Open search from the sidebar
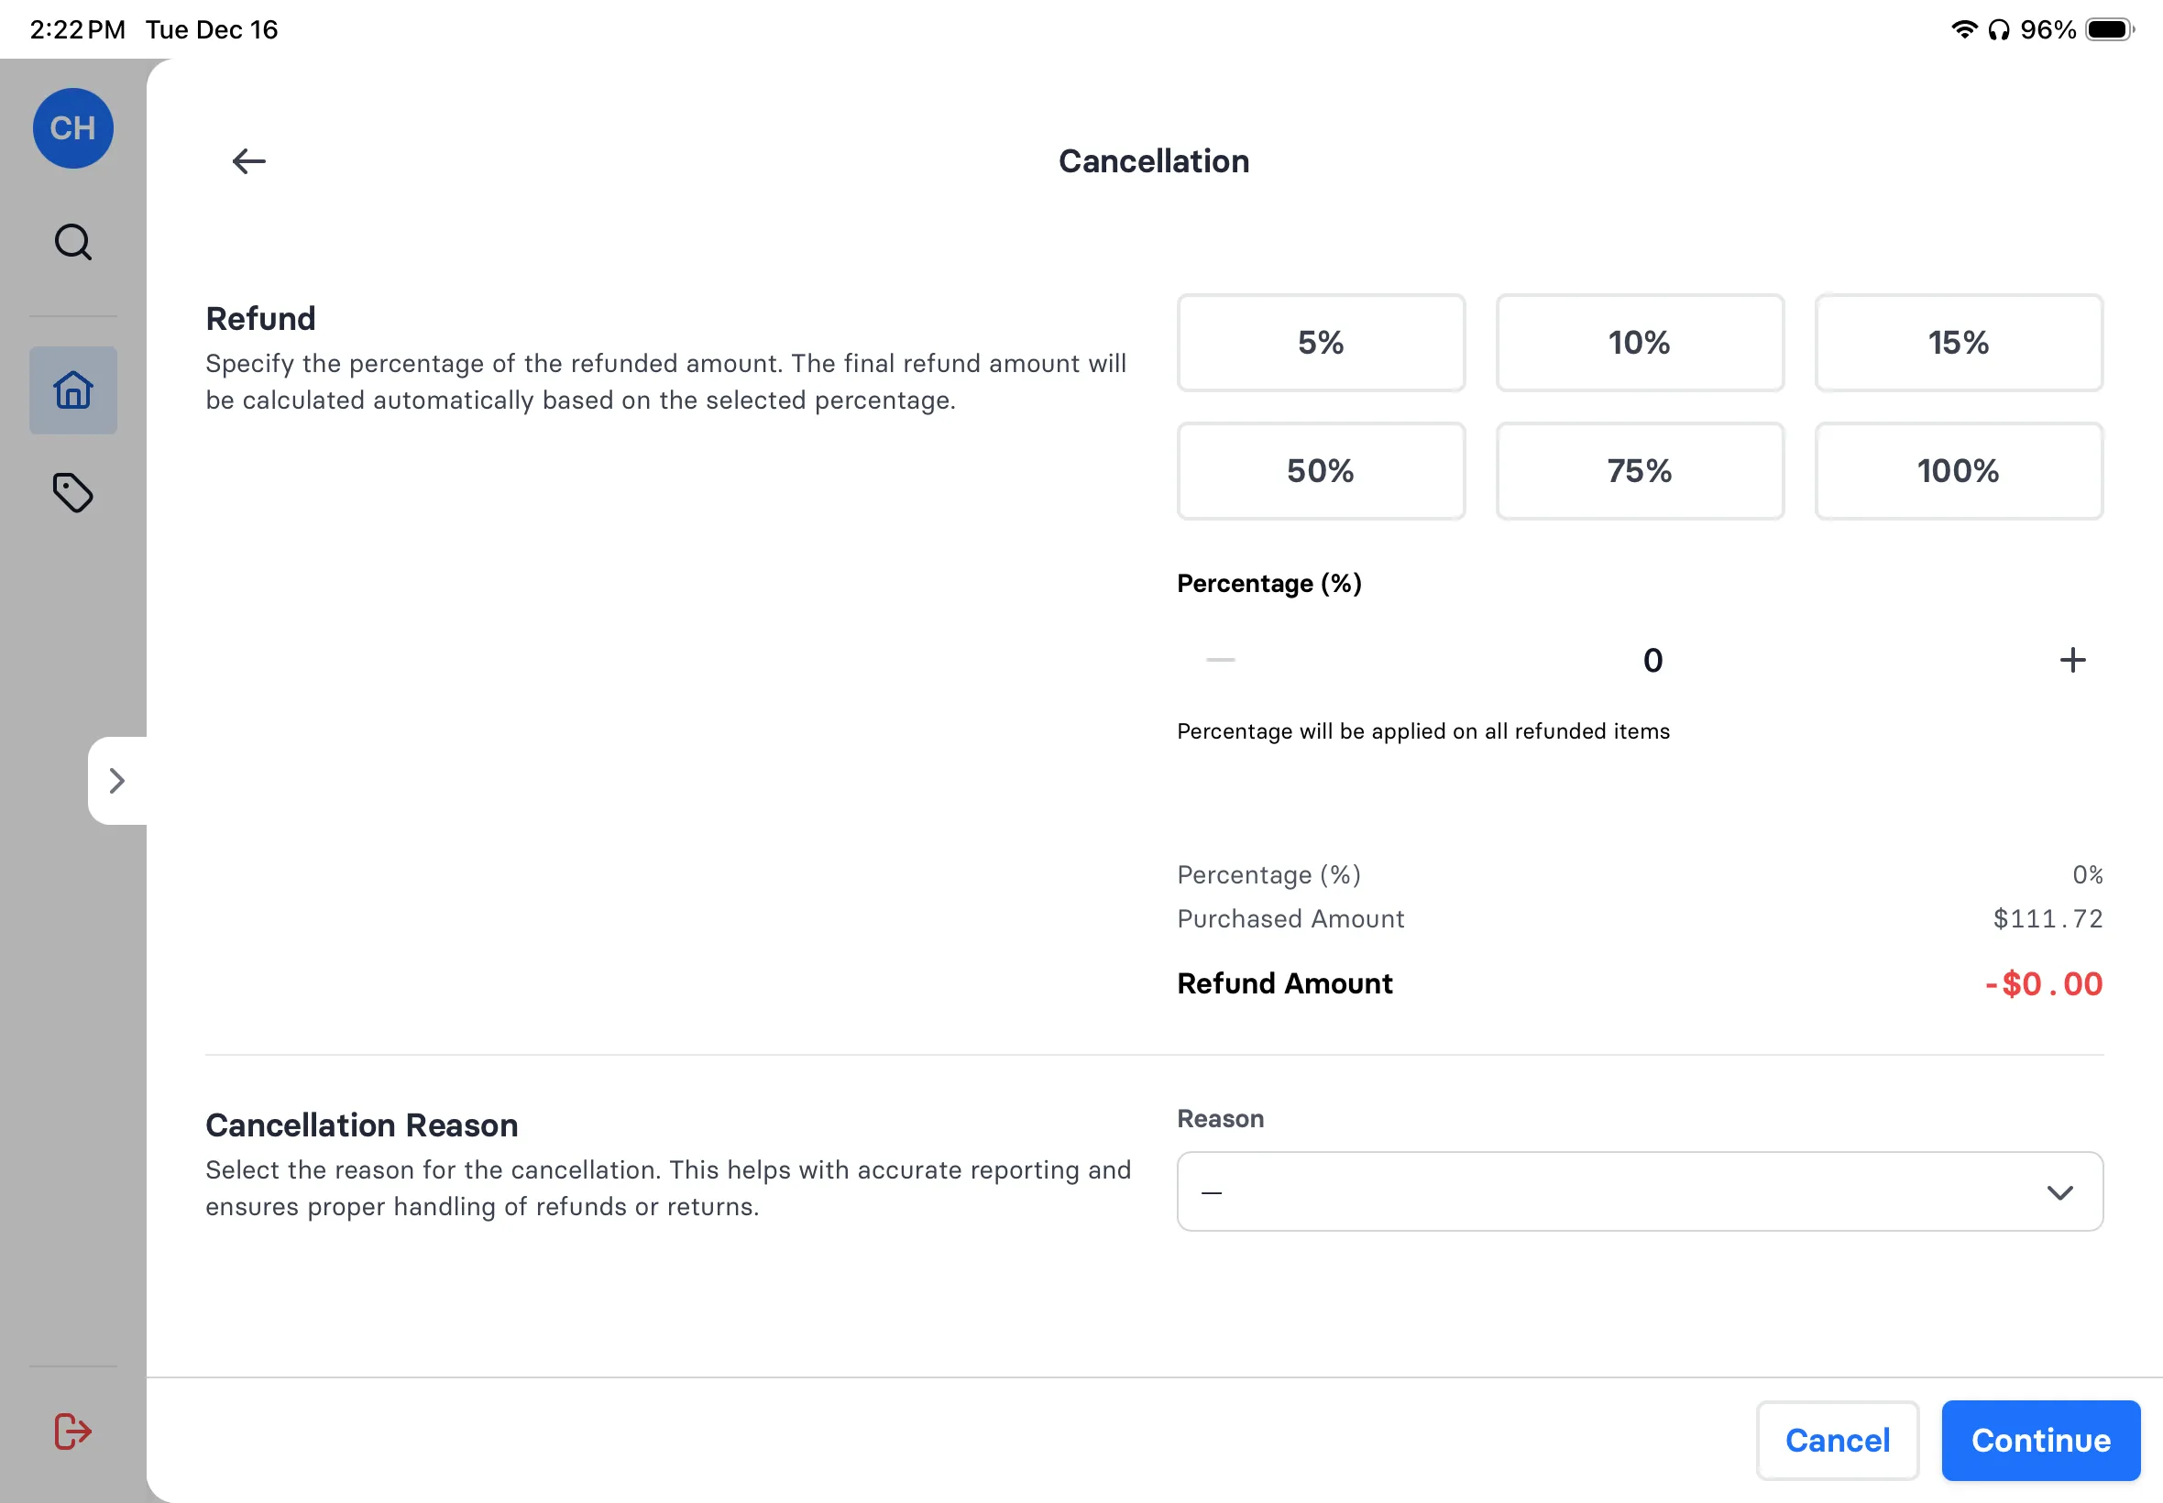The image size is (2163, 1503). pos(72,242)
